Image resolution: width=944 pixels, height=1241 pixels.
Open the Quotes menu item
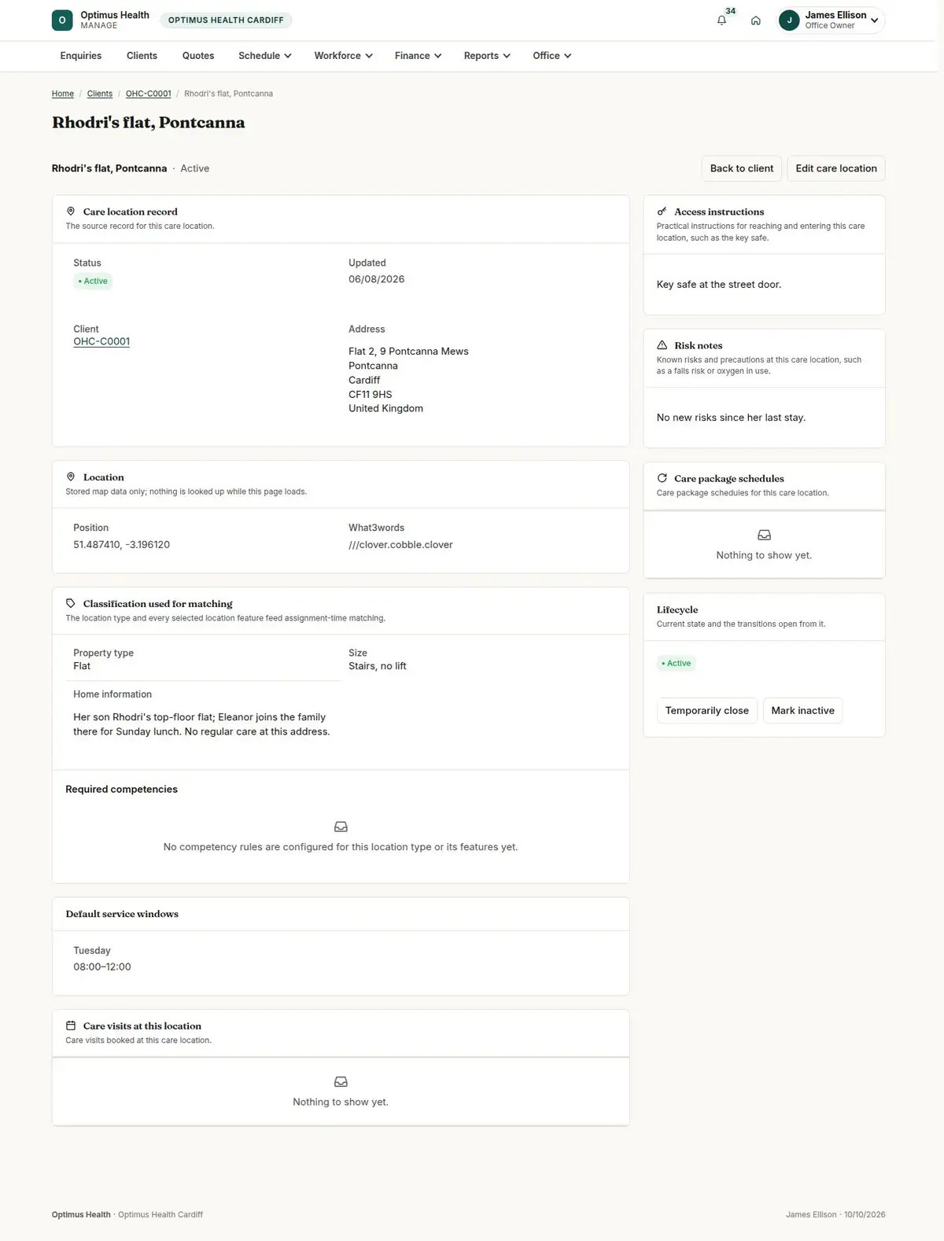pos(198,56)
